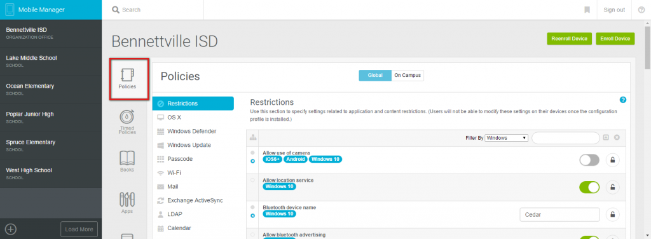
Task: Click the plus add-organization icon at bottom left
Action: pos(11,229)
